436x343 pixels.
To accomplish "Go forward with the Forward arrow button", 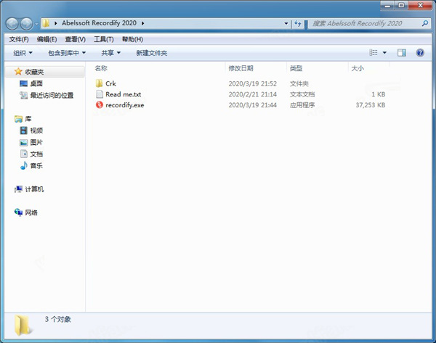I will coord(26,24).
